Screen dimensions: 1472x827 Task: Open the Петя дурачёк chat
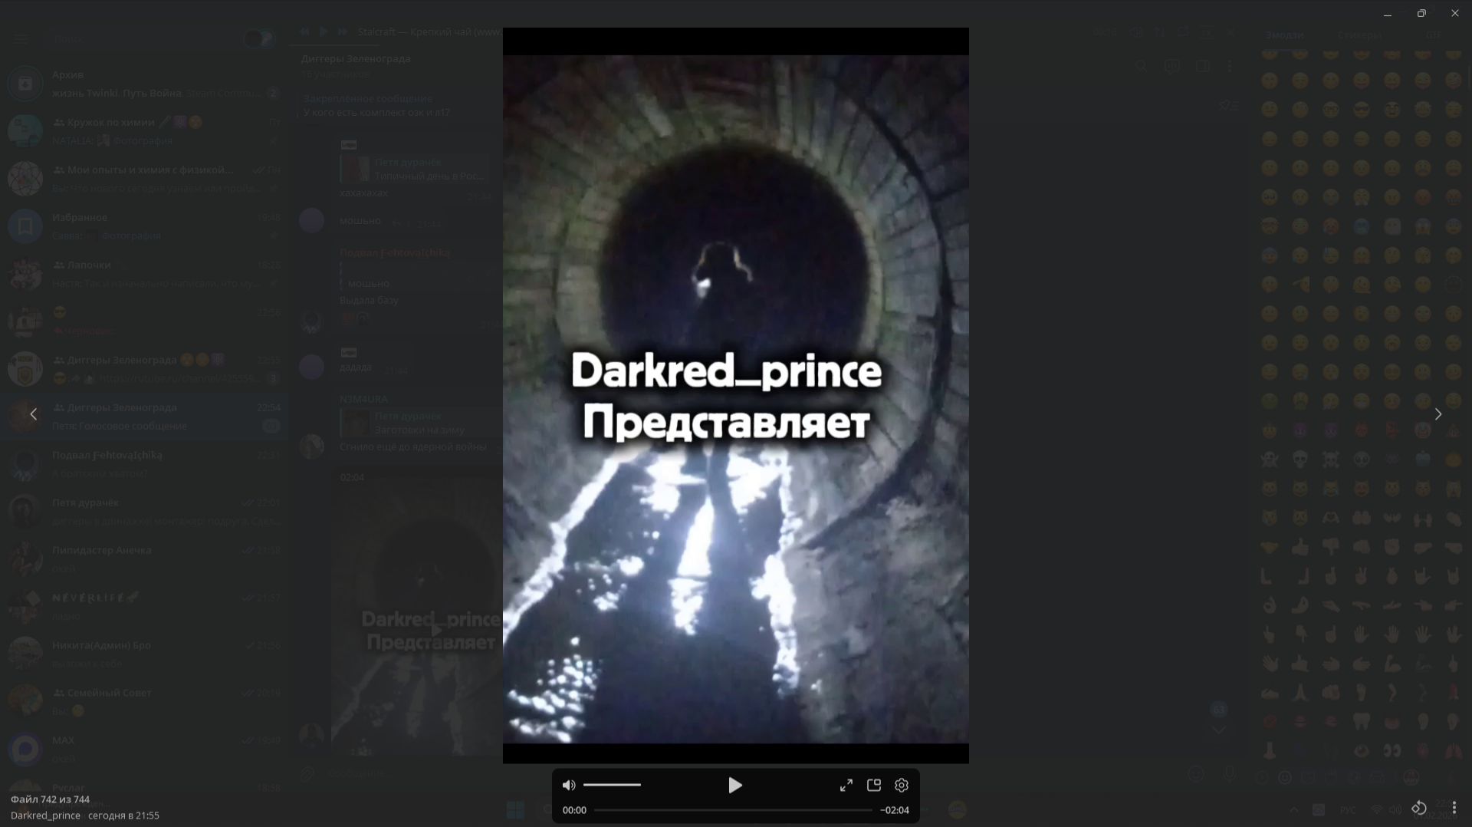pos(144,512)
